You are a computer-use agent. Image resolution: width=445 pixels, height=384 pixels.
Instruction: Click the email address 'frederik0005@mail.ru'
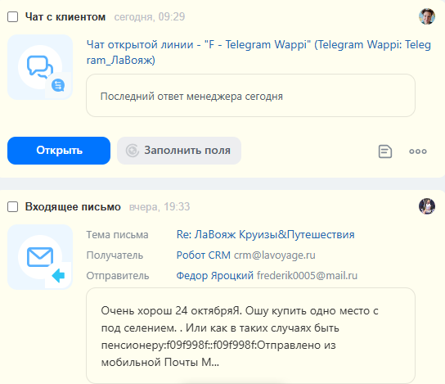click(307, 275)
